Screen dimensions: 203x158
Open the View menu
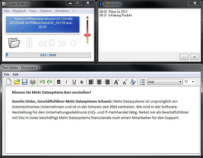[x=33, y=11]
